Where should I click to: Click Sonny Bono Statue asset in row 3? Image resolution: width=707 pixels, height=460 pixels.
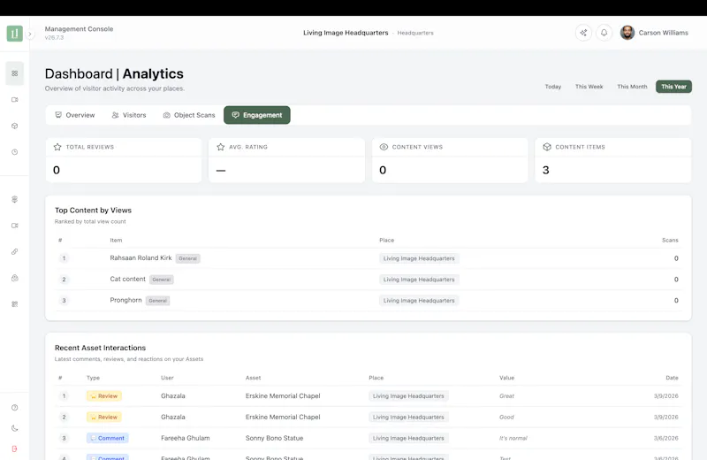click(274, 438)
